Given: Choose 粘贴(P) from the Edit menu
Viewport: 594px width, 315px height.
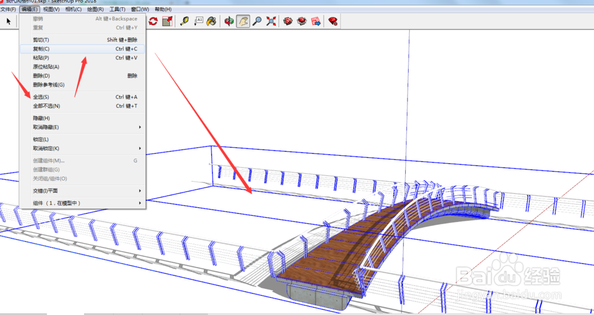Looking at the screenshot, I should click(83, 58).
